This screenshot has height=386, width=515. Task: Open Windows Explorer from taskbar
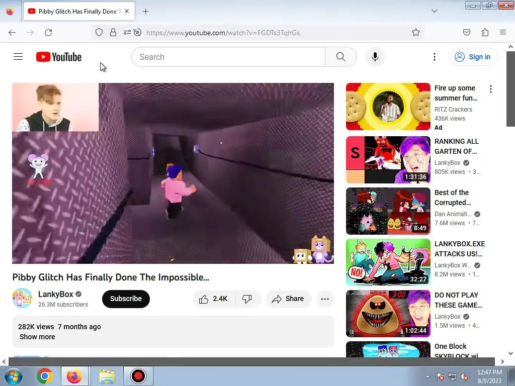[107, 376]
